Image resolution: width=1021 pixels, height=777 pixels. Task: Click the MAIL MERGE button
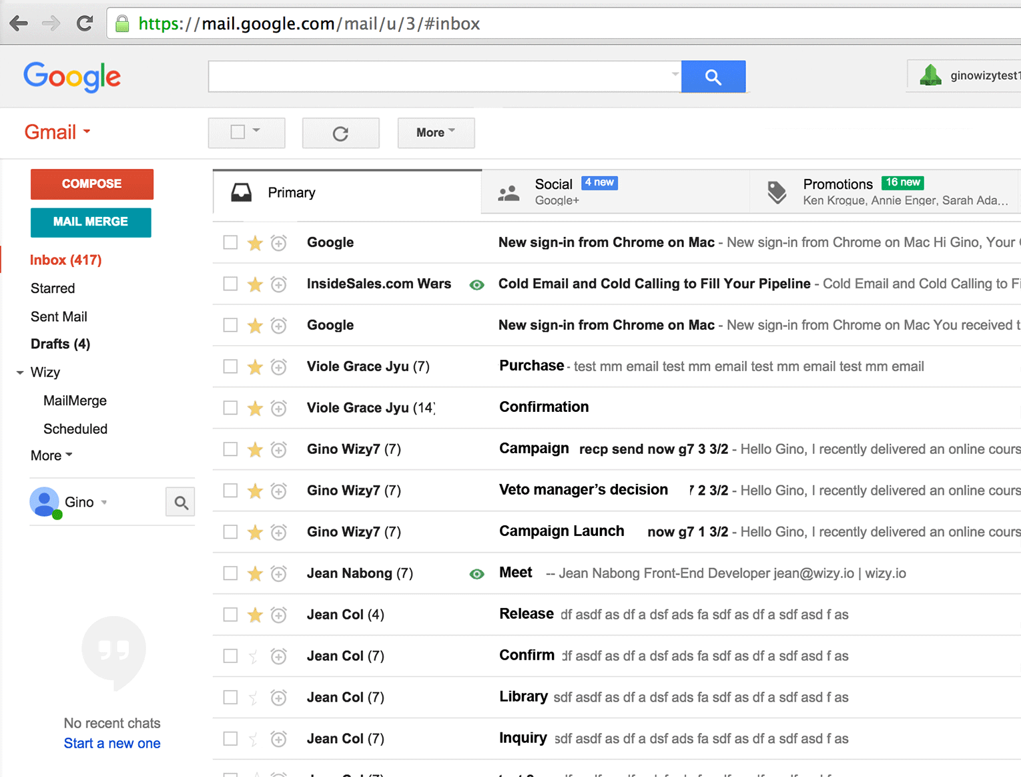[x=91, y=222]
